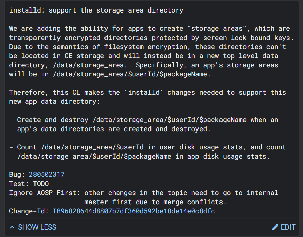
Task: Collapse the commit message with SHOW LESS
Action: pos(33,227)
